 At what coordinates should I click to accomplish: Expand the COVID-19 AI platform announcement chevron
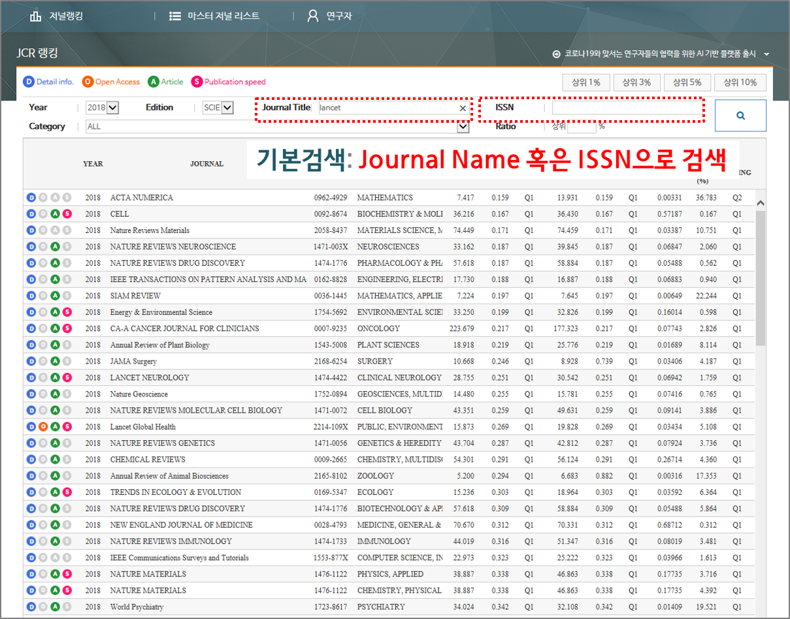(x=767, y=54)
